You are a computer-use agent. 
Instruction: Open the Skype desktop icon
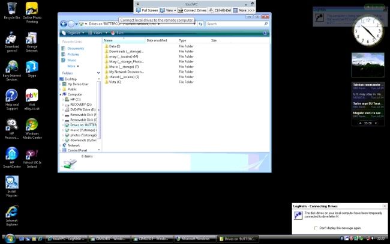32,69
